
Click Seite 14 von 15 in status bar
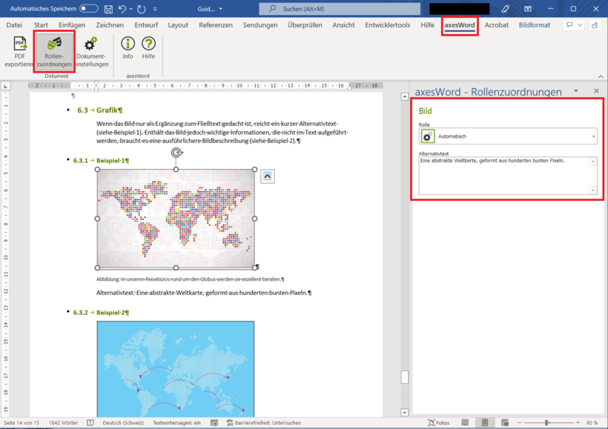pyautogui.click(x=22, y=423)
